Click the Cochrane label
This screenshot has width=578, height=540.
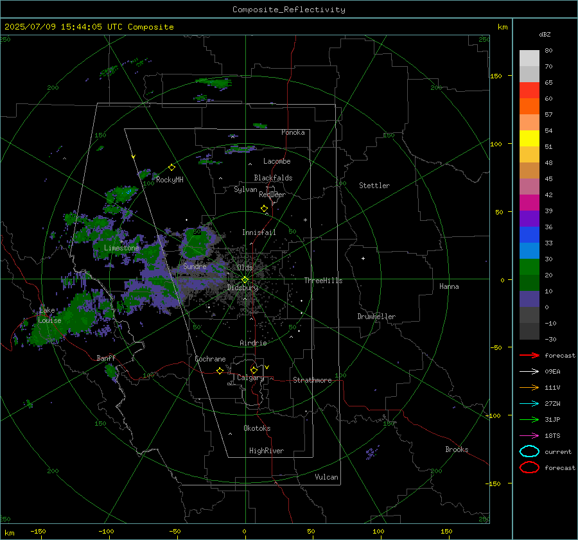point(210,359)
